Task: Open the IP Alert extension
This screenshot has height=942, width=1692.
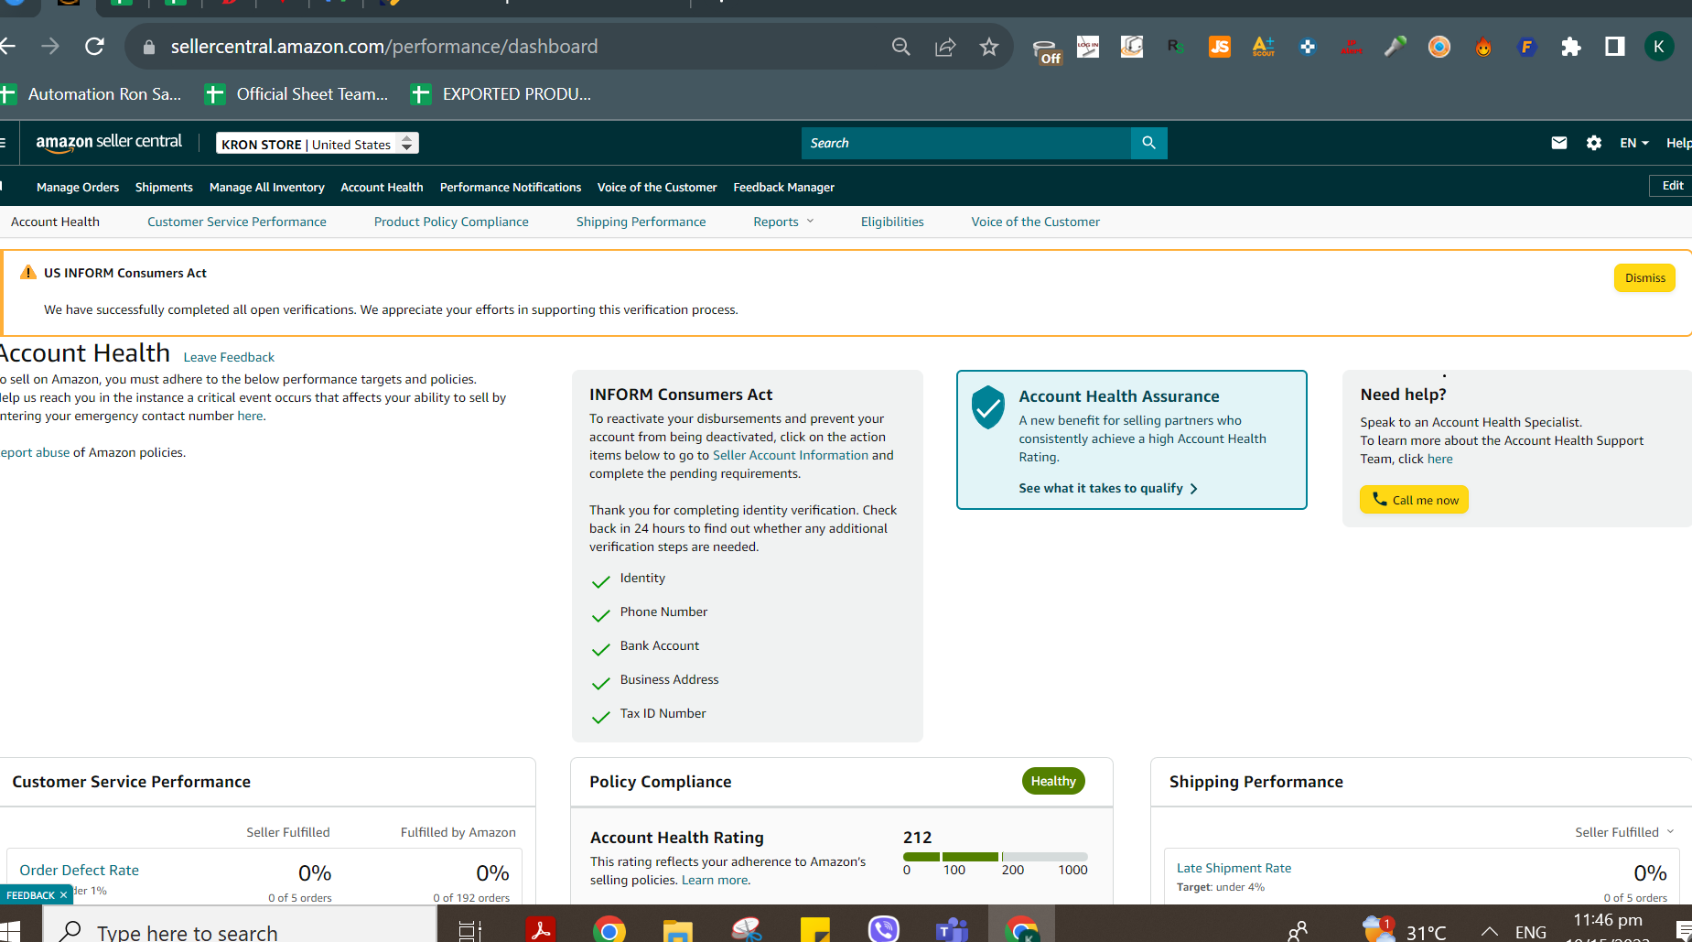Action: (x=1352, y=47)
